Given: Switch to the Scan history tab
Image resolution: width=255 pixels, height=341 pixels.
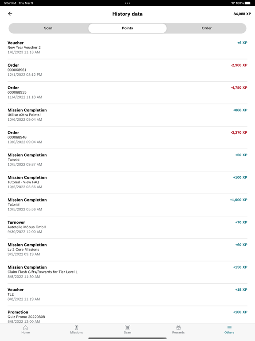Looking at the screenshot, I should click(48, 28).
